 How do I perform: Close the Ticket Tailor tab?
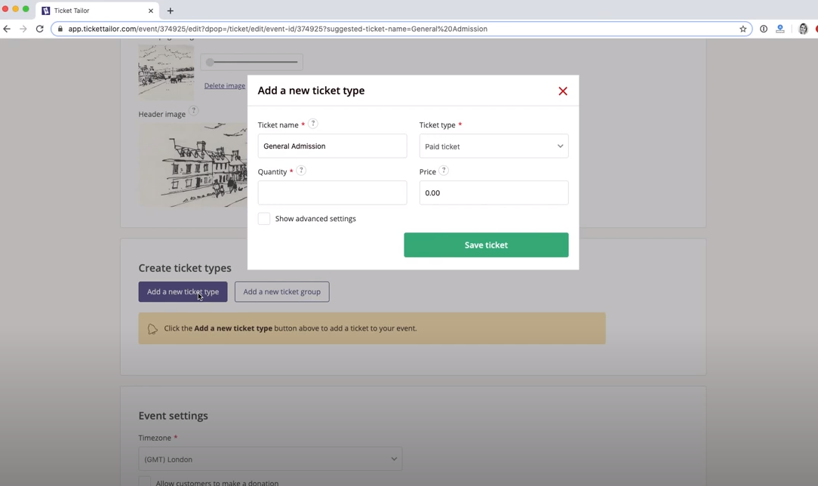(151, 11)
